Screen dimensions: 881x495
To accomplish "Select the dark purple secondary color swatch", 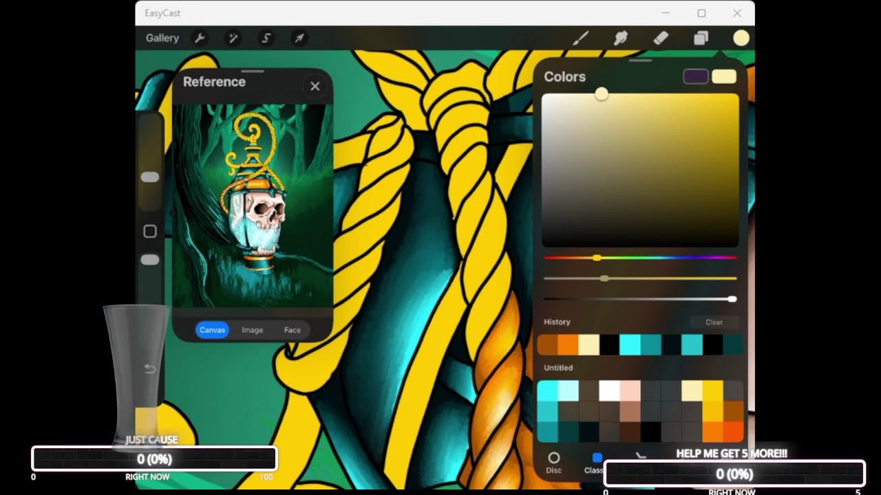I will (x=696, y=76).
